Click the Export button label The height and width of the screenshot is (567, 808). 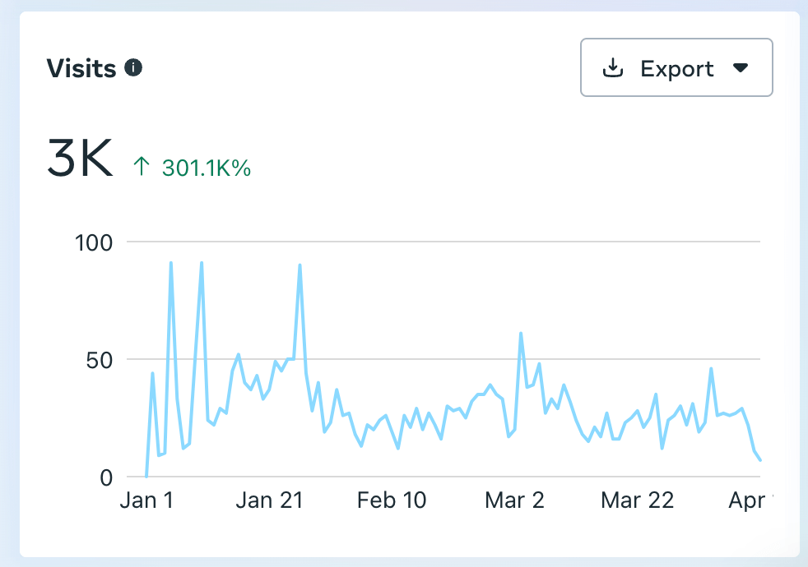pos(676,68)
